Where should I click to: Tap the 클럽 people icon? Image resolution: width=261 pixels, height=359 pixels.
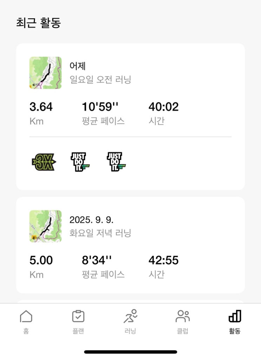click(183, 316)
